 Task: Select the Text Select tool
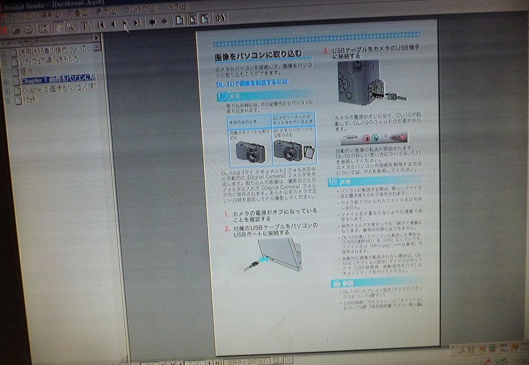(86, 26)
